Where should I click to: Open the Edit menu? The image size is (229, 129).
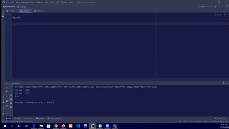(x=13, y=3)
